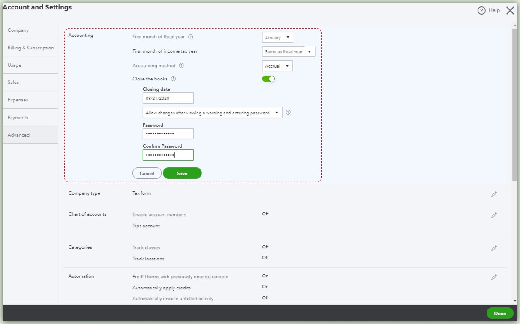Edit Categories section with pencil icon
The image size is (520, 324).
click(494, 248)
